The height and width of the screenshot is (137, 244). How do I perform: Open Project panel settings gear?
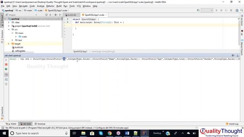point(56,15)
